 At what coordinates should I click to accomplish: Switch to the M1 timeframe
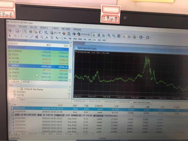[65, 38]
